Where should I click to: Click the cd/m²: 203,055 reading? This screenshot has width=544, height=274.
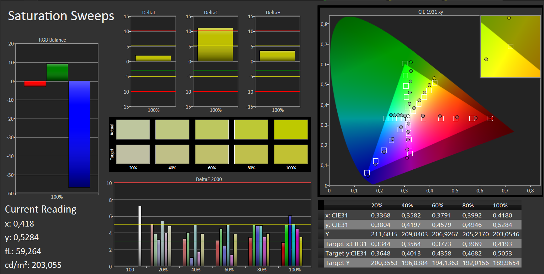33,265
